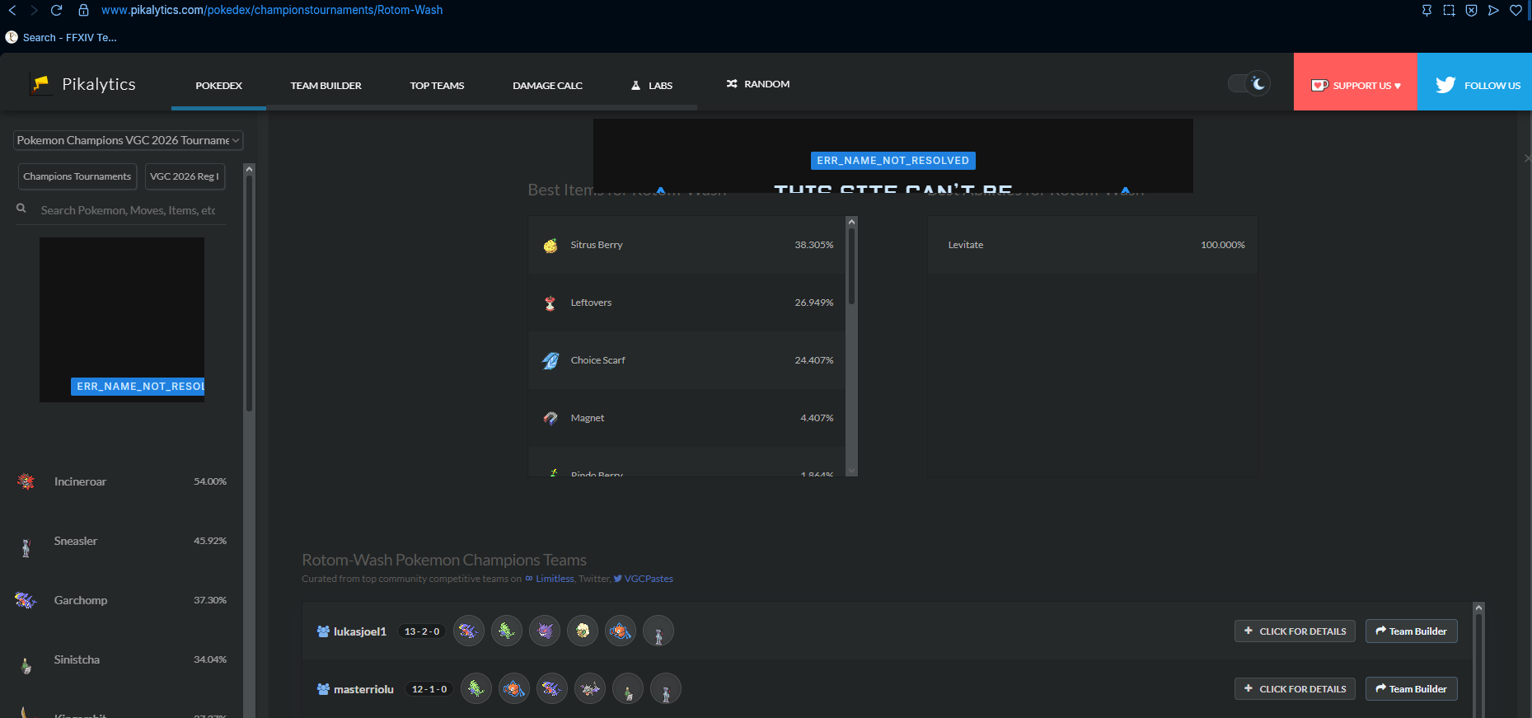Viewport: 1532px width, 718px height.
Task: Click the Garchomp icon in lukasjoel1's team
Action: point(469,631)
